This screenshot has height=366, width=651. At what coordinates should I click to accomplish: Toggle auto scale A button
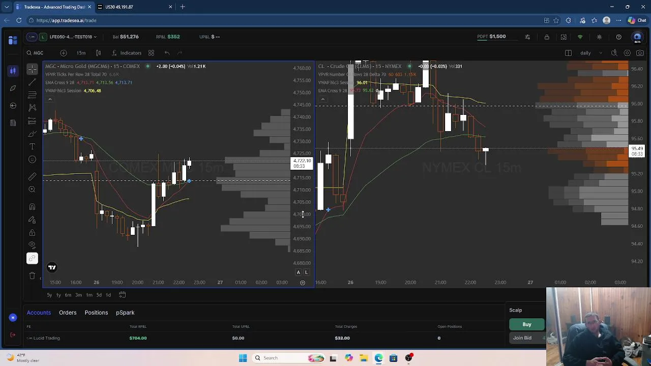(x=299, y=272)
